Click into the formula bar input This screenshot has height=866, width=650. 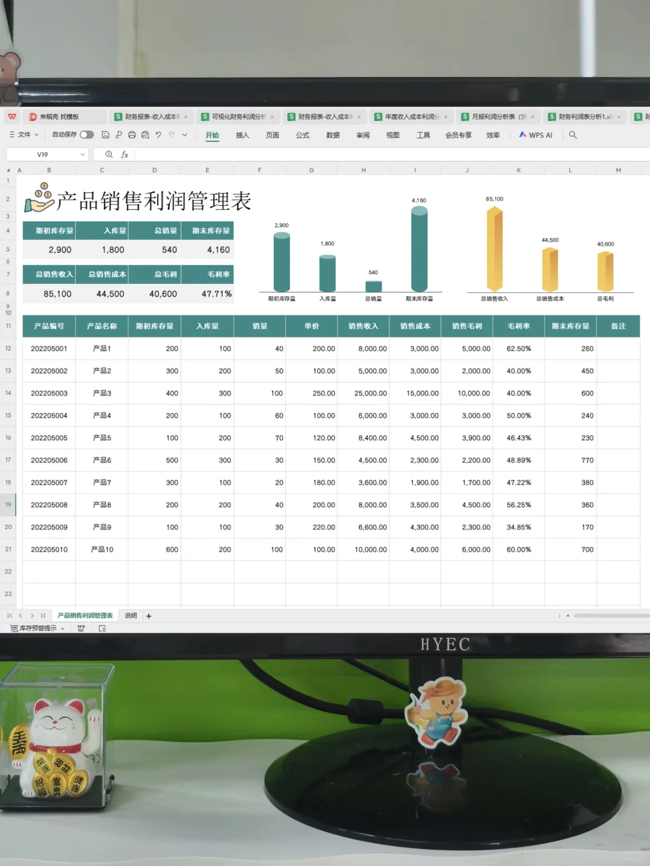coord(391,155)
